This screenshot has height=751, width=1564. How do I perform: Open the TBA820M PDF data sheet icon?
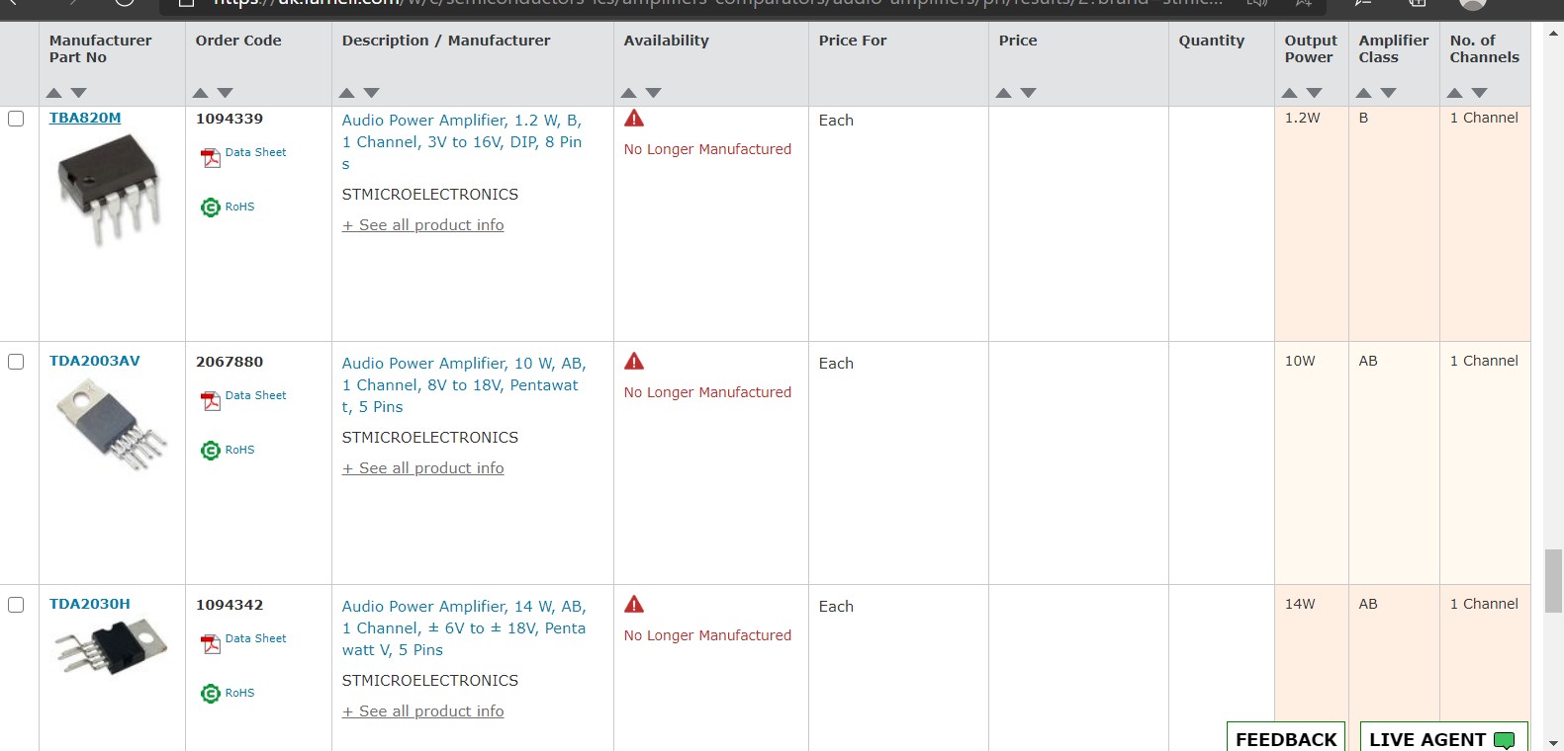tap(211, 157)
